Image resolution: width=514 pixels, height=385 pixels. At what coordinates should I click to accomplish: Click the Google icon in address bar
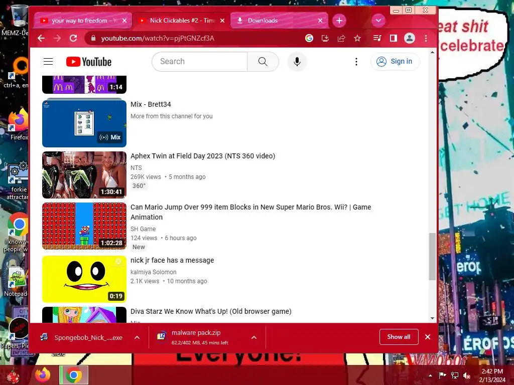(309, 38)
